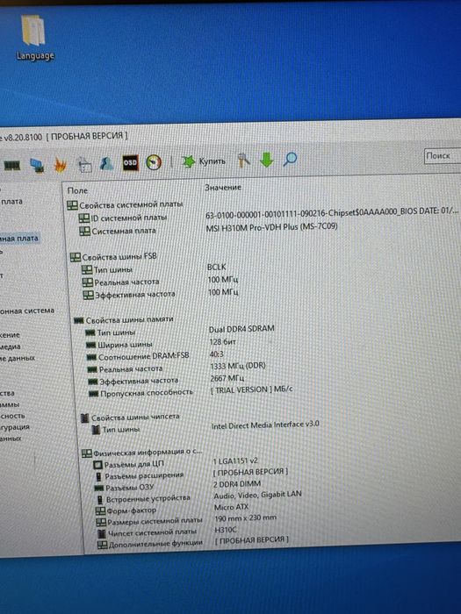Click value '1333 МГц (DDR)'
Screen dimensions: 461x614
click(x=238, y=366)
